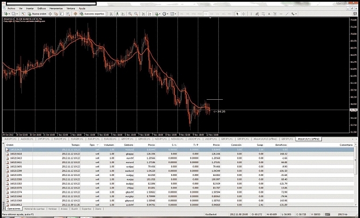
Task: Switch to the AUDJPY,H1 chart tab
Action: pyautogui.click(x=10, y=139)
